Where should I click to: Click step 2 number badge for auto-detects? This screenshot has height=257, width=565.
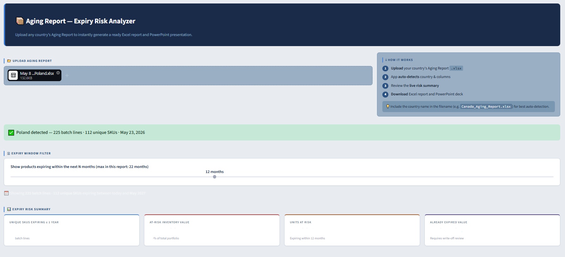coord(385,77)
